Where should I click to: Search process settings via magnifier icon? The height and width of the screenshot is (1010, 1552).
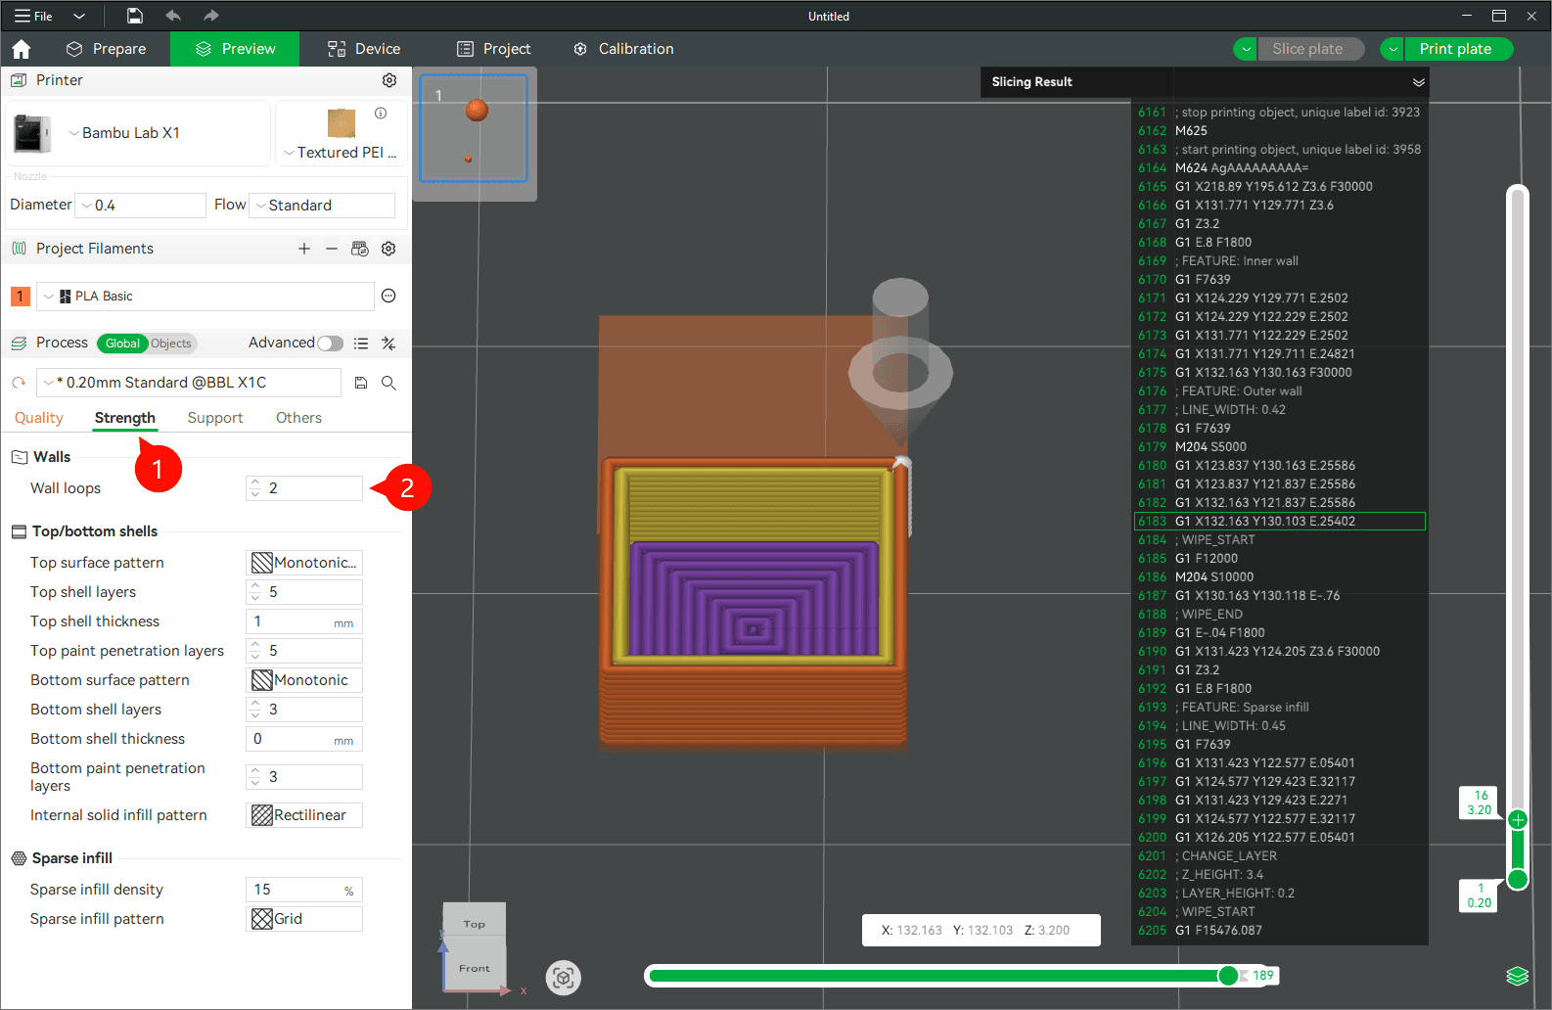[x=388, y=383]
